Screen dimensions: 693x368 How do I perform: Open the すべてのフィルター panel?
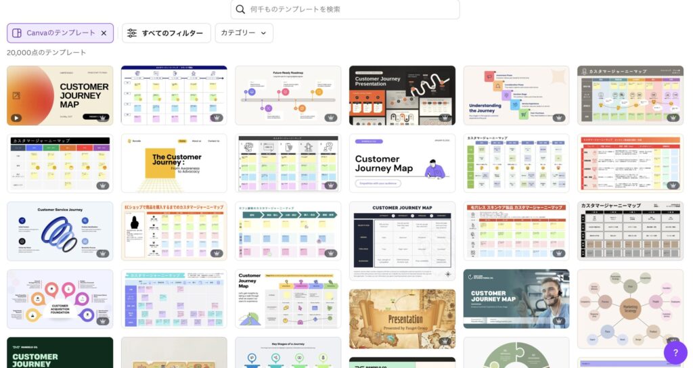coord(166,33)
